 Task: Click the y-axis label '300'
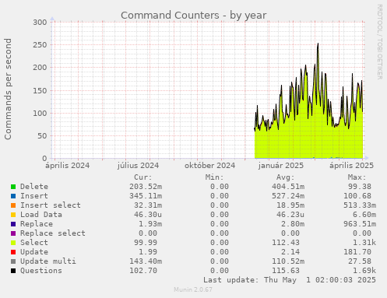coord(40,23)
